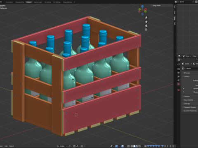Open the Game Logic workspace tab
The width and height of the screenshot is (198, 148).
point(38,2)
